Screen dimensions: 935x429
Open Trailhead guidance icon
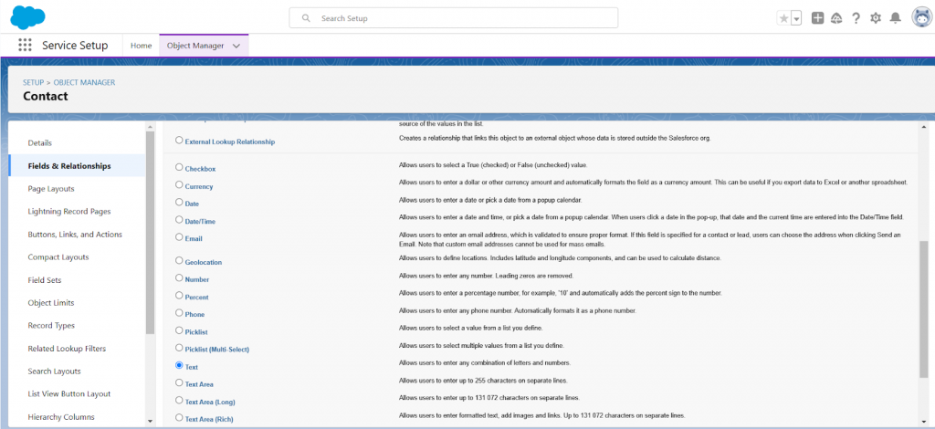click(836, 18)
